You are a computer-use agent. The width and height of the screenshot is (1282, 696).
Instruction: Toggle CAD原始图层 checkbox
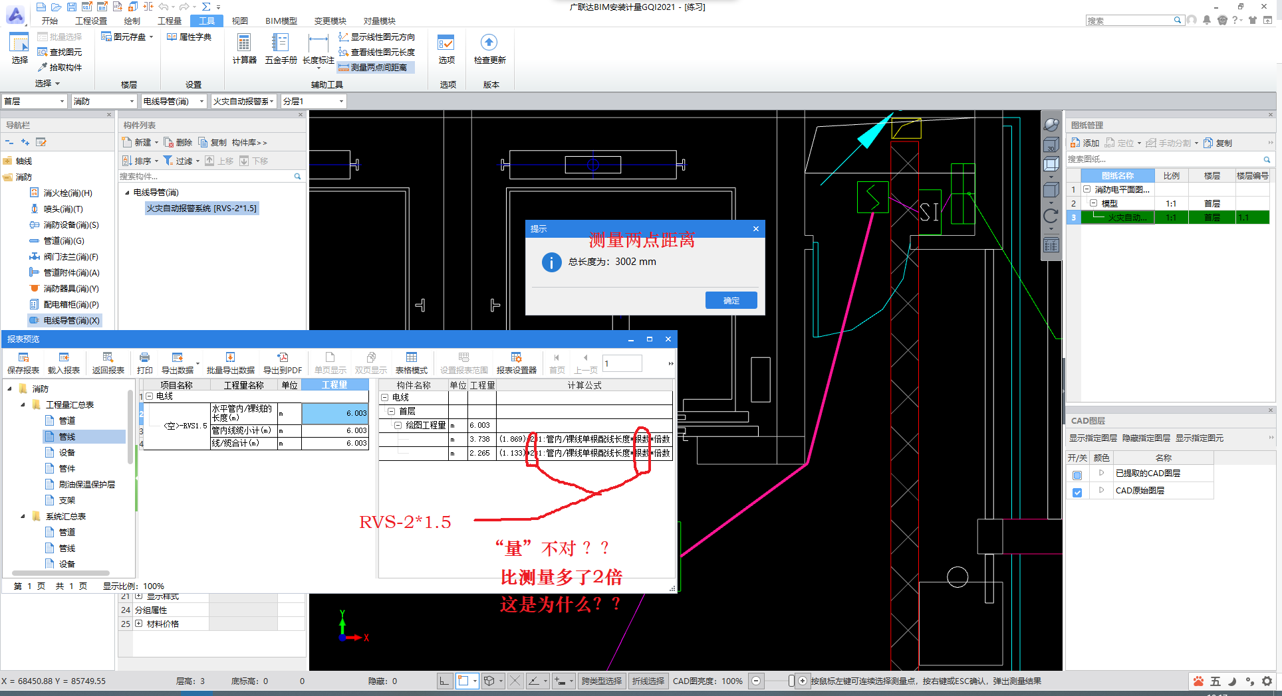coord(1077,492)
